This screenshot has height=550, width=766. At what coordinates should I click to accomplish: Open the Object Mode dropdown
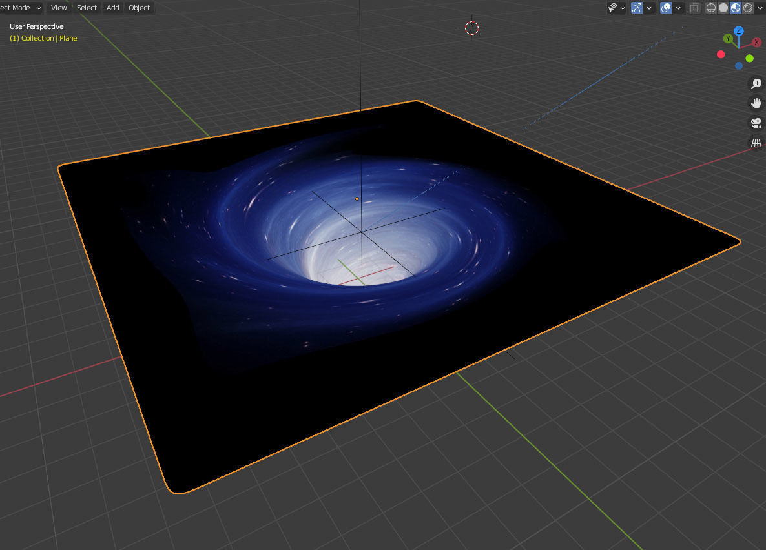21,8
